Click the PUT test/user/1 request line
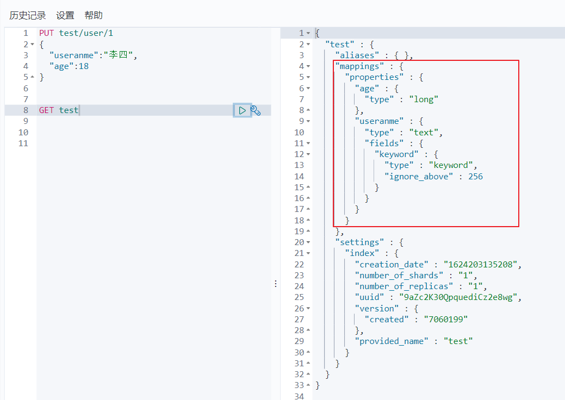Image resolution: width=565 pixels, height=400 pixels. click(76, 33)
